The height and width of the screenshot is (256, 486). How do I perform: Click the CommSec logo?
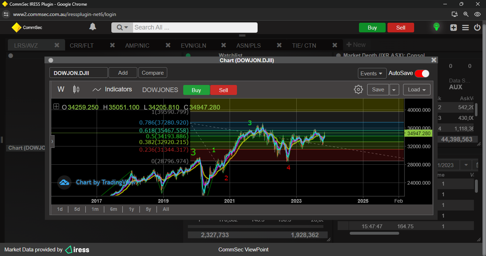[27, 27]
